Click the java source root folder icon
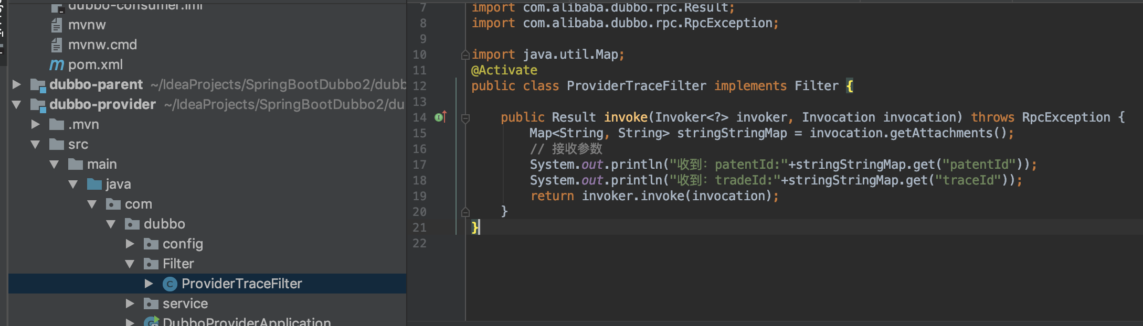Screen dimensions: 1143x326 coord(94,184)
